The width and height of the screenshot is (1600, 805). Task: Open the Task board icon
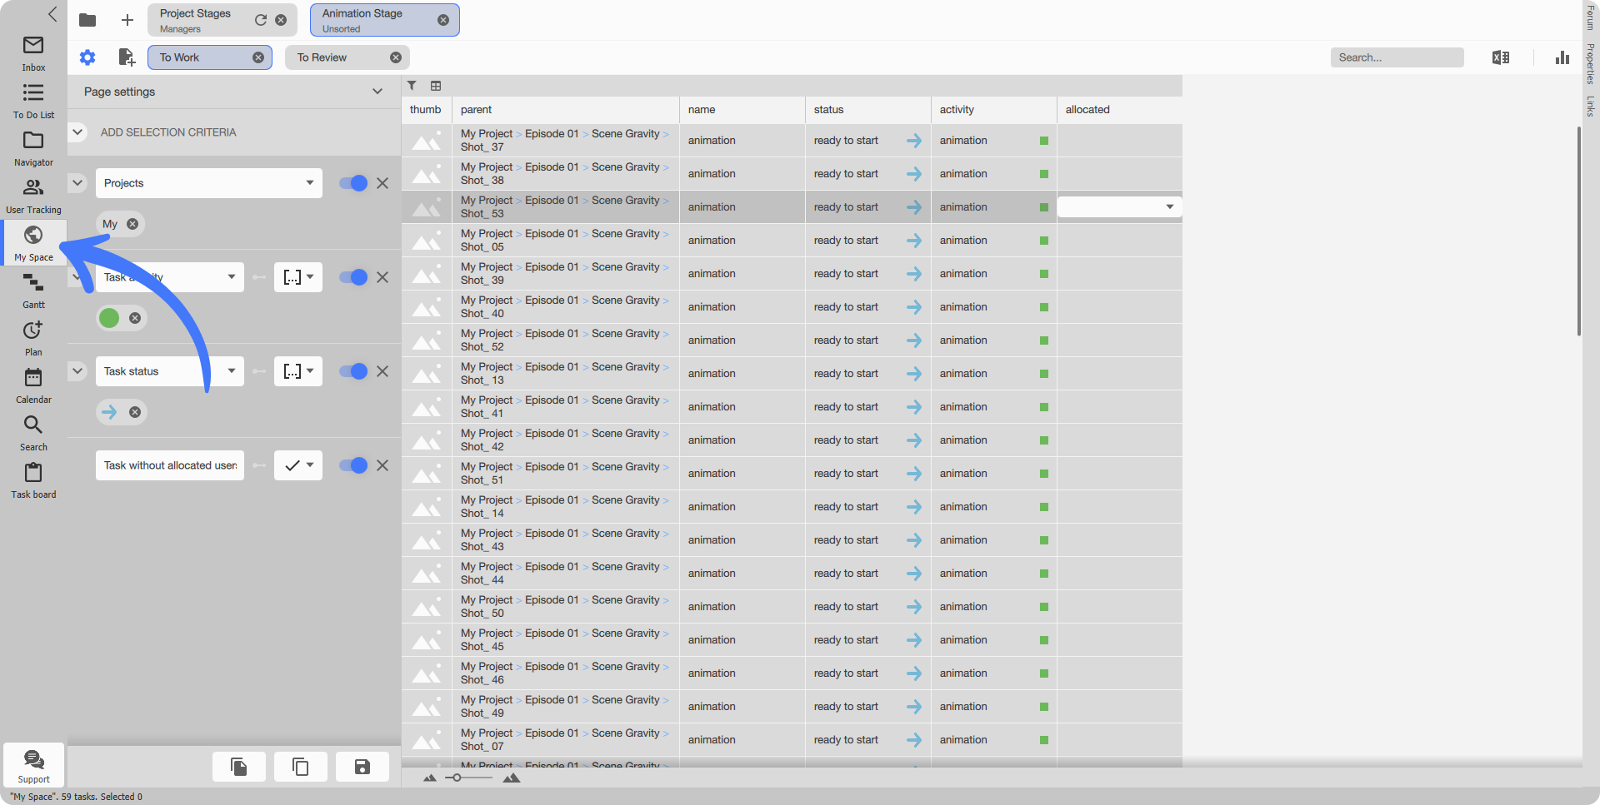pos(33,481)
